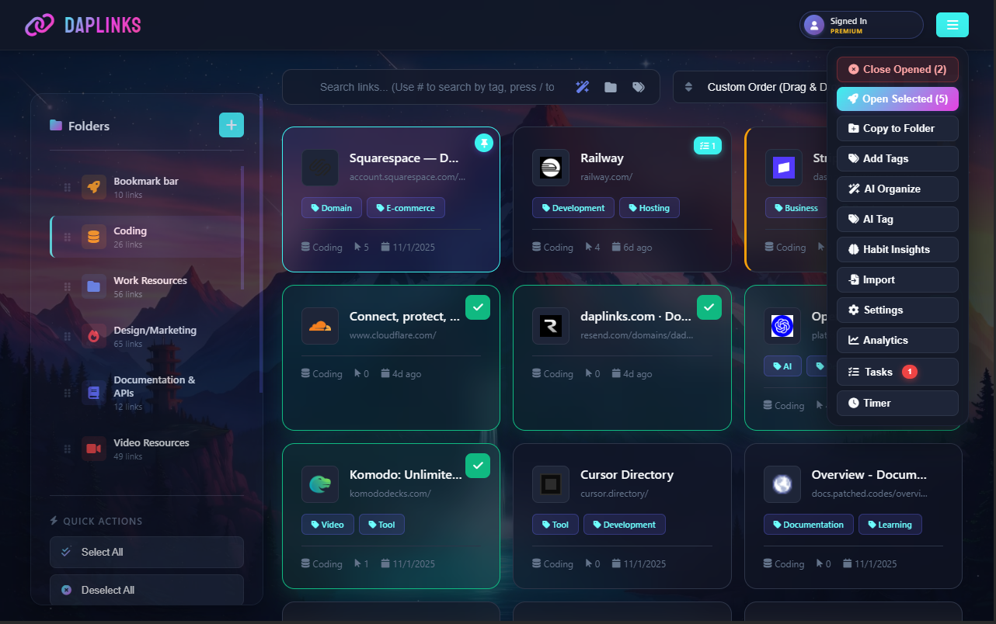Open Habit Insights from menu

pyautogui.click(x=897, y=249)
